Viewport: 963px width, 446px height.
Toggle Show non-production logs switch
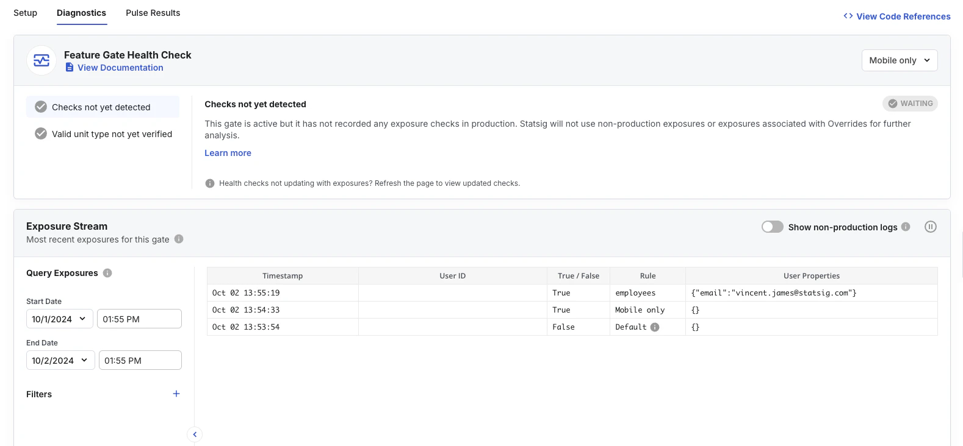click(x=773, y=227)
